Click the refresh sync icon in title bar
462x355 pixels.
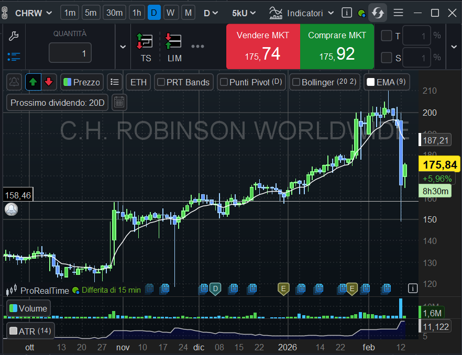pos(377,13)
